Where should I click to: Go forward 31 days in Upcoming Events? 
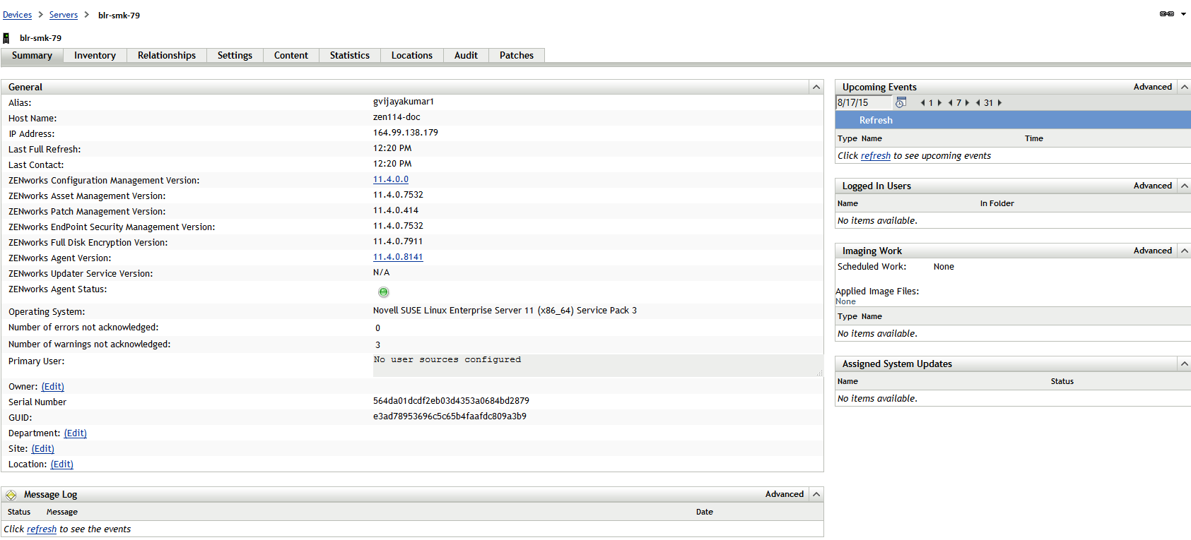click(999, 103)
